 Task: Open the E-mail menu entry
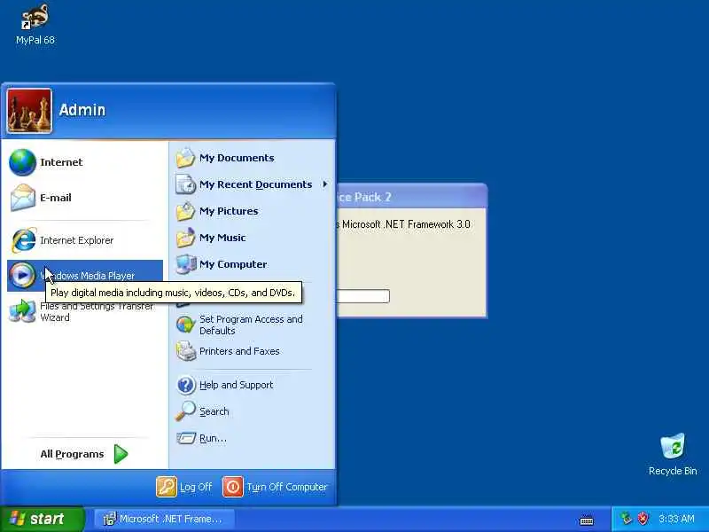coord(85,198)
